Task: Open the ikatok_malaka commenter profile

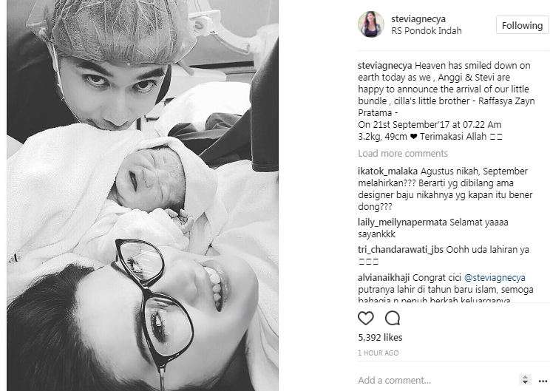Action: click(387, 171)
